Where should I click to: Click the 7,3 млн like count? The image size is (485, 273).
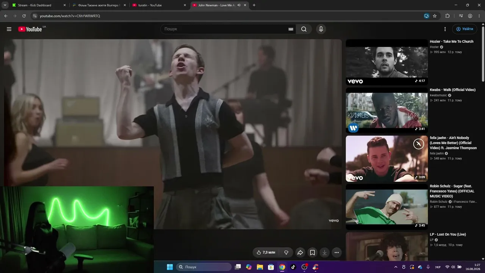269,253
